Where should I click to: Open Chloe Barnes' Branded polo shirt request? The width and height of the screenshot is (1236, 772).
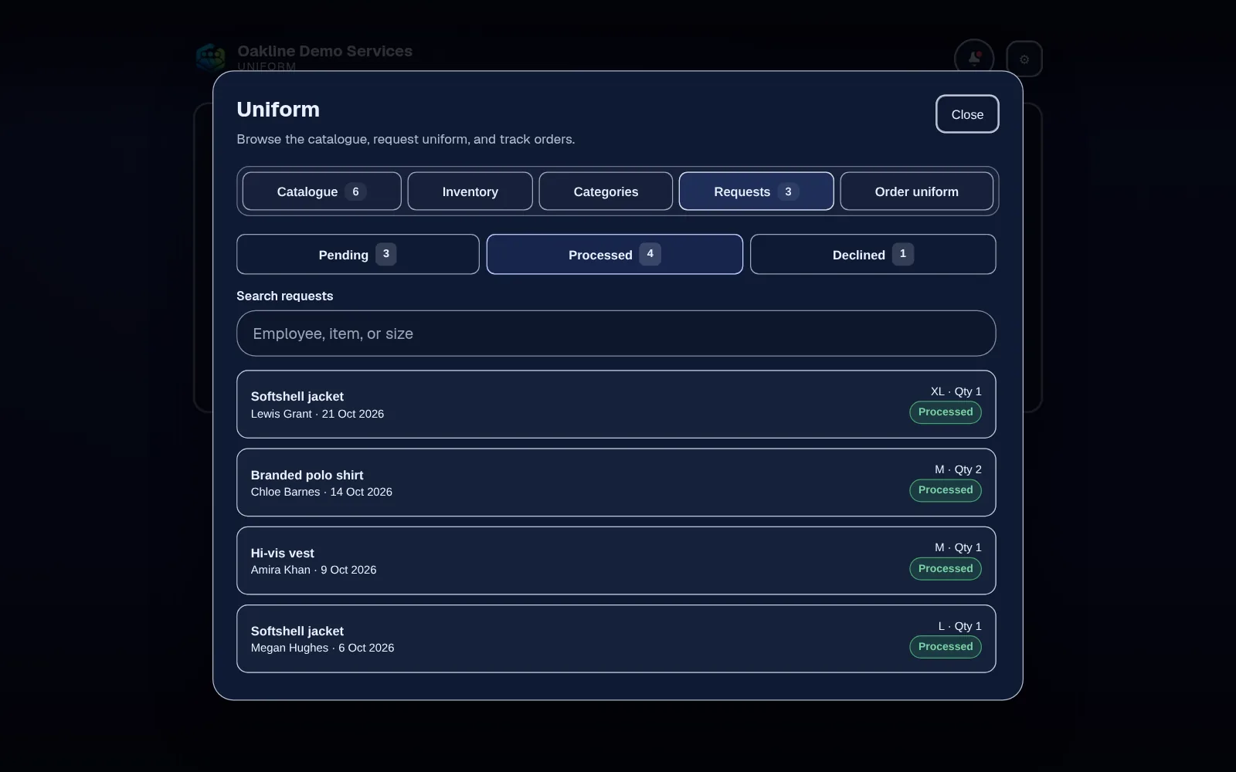pos(616,482)
